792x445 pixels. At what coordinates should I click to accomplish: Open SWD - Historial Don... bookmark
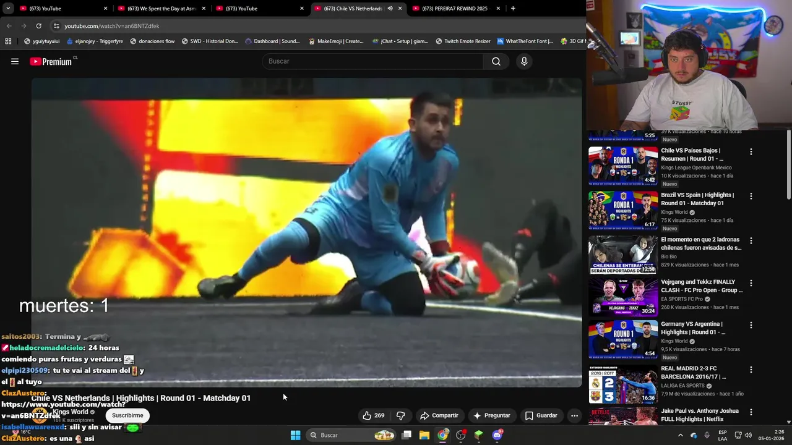(210, 41)
